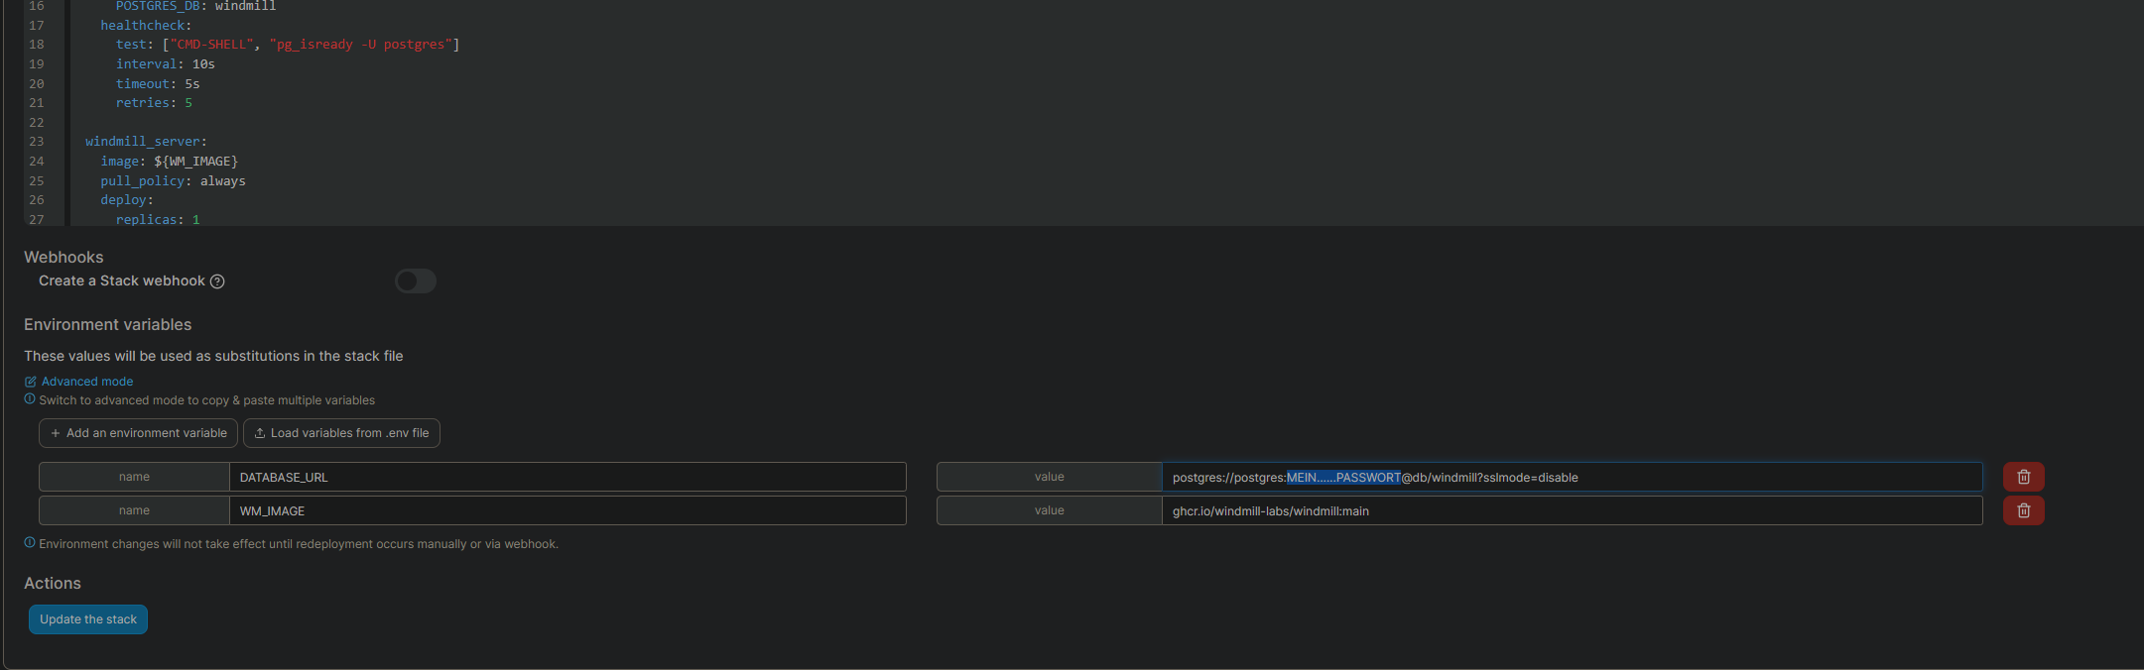2144x670 pixels.
Task: Delete the DATABASE_URL variable with its trash icon
Action: coord(2023,477)
